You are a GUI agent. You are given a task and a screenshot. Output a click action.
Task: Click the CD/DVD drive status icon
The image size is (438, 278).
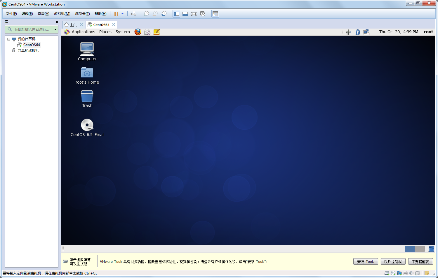pos(393,273)
